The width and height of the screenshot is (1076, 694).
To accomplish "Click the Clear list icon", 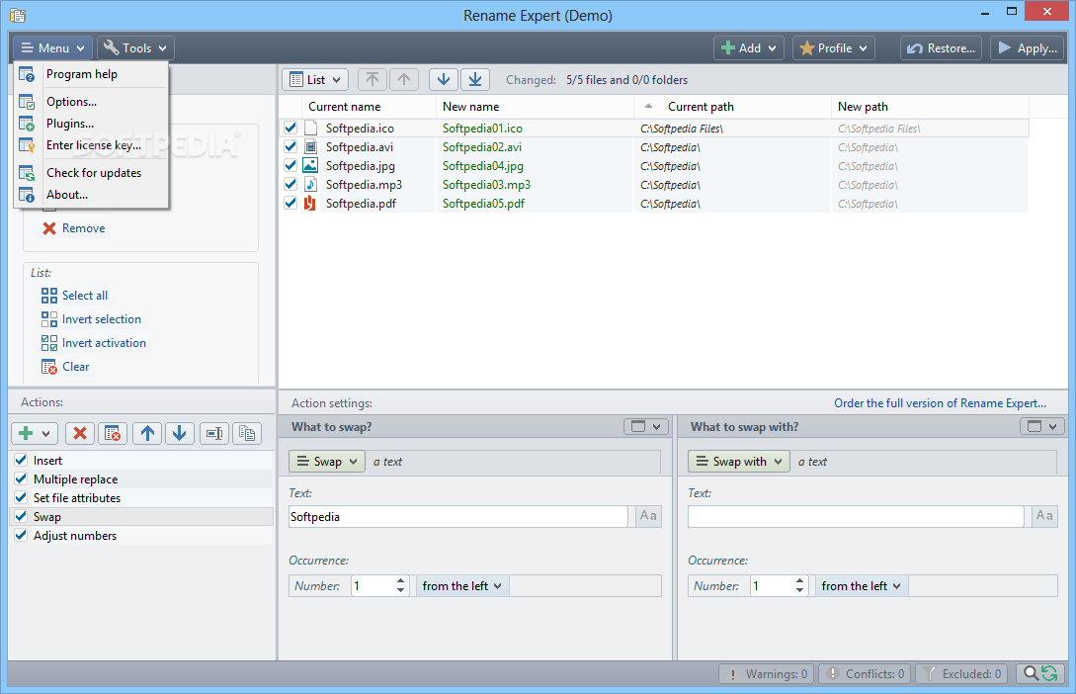I will 49,367.
